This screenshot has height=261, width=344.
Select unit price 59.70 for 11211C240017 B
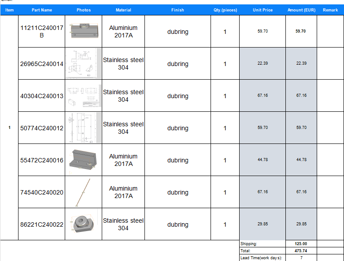(263, 31)
